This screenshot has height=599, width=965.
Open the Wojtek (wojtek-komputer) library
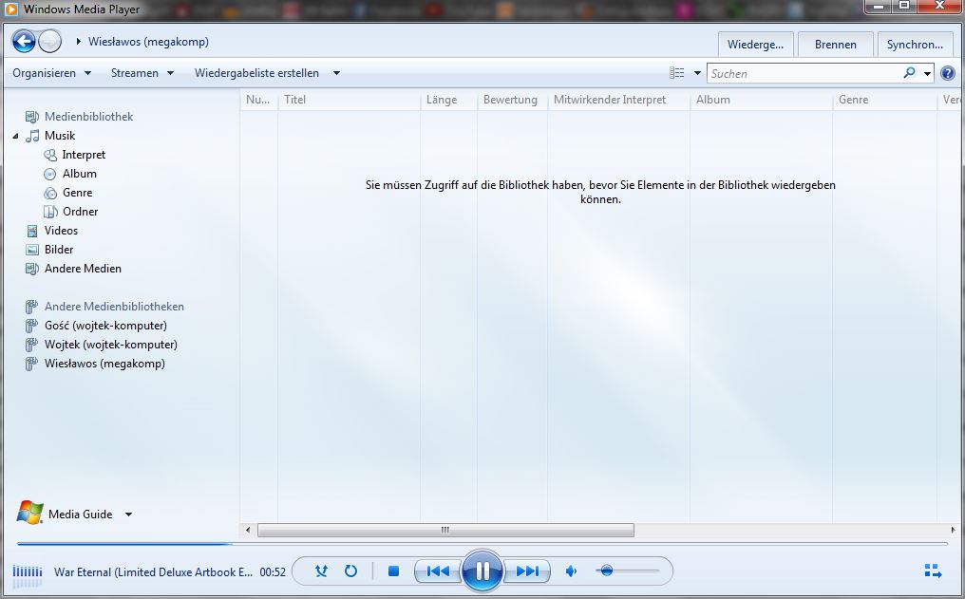point(111,345)
